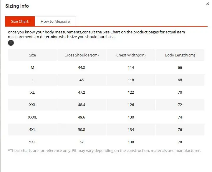The image size is (212, 172).
Task: Click the Sizing info heading
Action: [17, 6]
